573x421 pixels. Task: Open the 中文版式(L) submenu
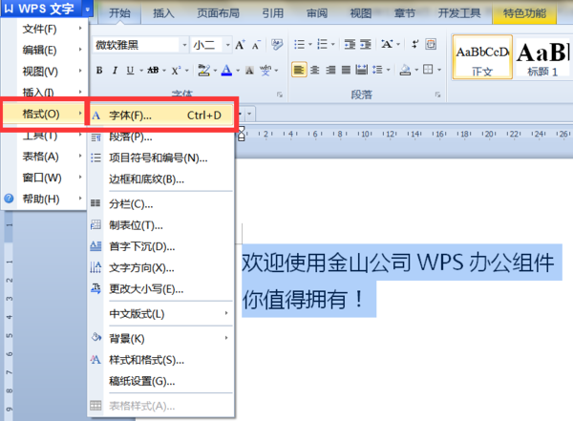160,313
